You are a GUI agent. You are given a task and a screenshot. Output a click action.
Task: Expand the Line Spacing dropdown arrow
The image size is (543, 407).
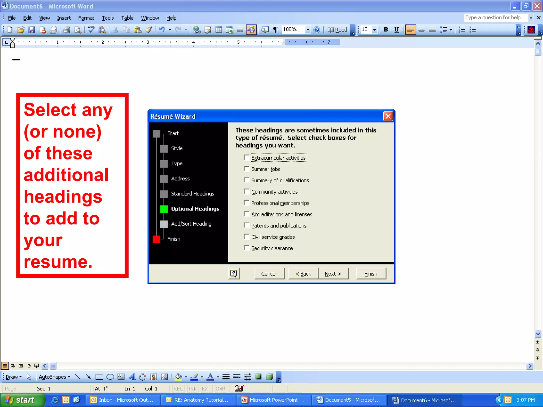451,30
